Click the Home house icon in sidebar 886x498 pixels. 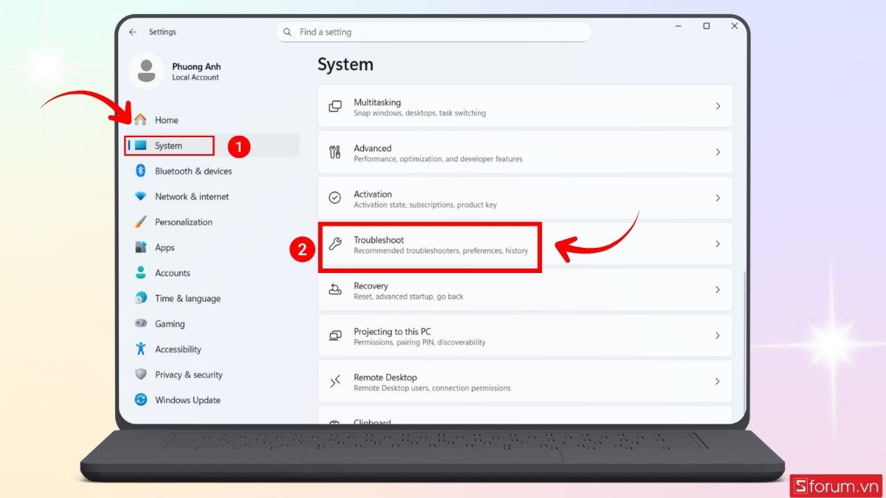pyautogui.click(x=140, y=120)
